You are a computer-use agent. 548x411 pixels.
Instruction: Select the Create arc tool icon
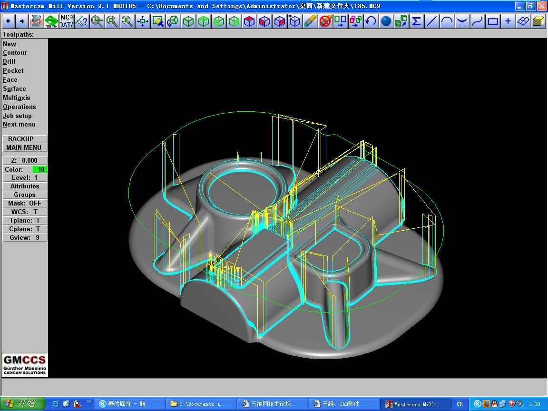click(x=447, y=22)
